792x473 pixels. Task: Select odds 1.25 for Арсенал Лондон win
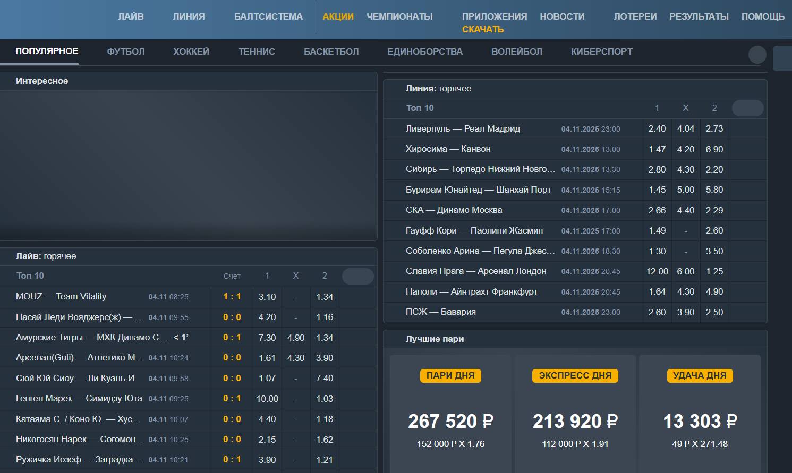(714, 271)
